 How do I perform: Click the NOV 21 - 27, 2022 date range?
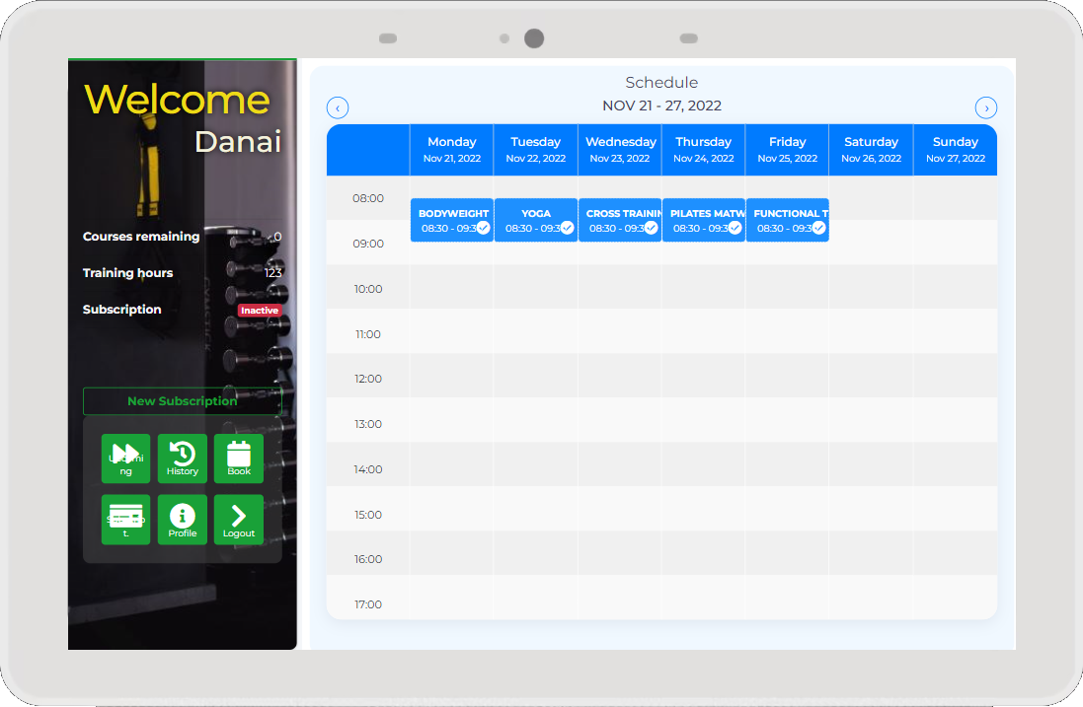coord(661,106)
